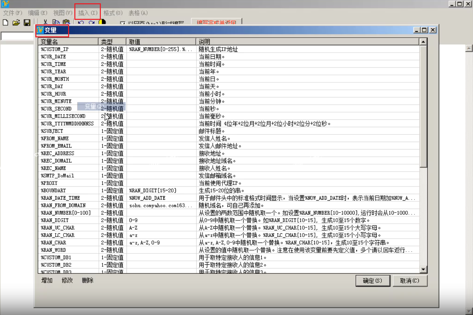Open the 格式(O) menu
This screenshot has height=315, width=473.
113,13
